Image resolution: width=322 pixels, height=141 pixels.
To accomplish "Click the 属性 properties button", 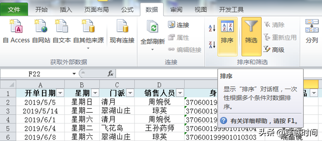I will 178,37.
